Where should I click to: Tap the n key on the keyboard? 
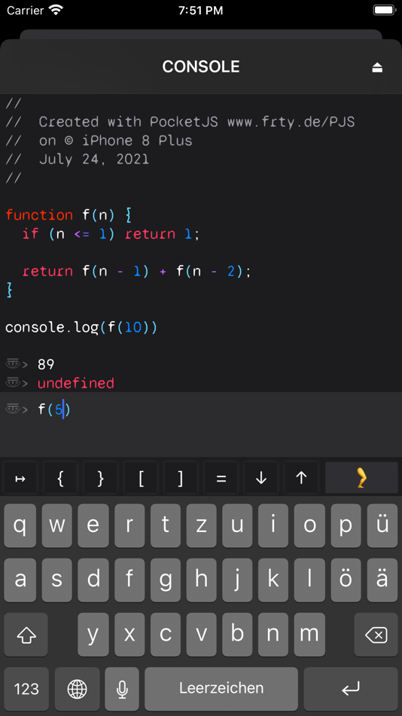[x=273, y=635]
